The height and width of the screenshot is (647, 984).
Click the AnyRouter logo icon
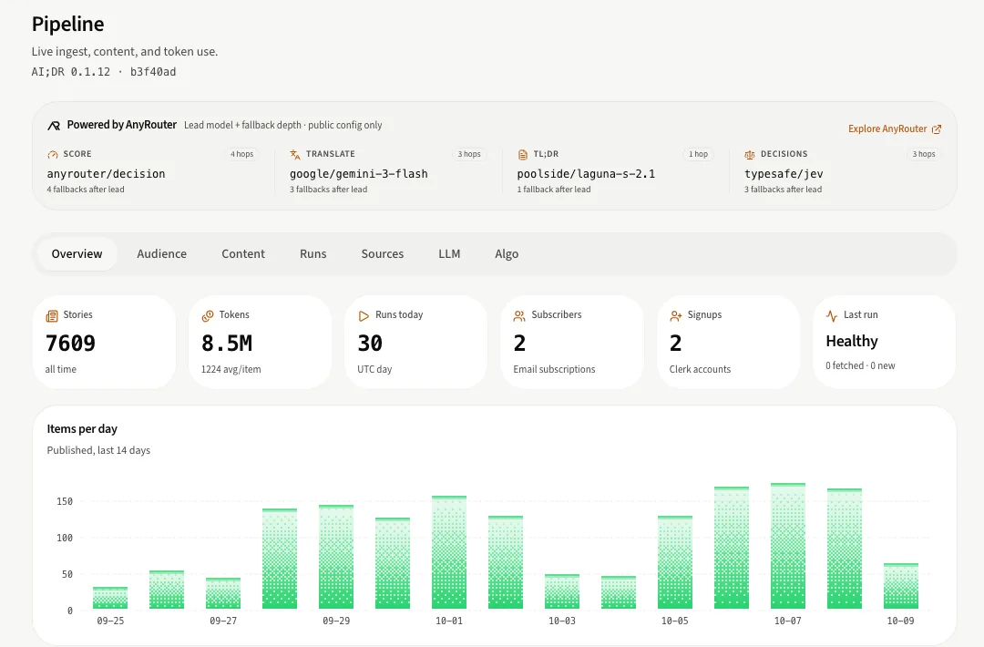(54, 126)
